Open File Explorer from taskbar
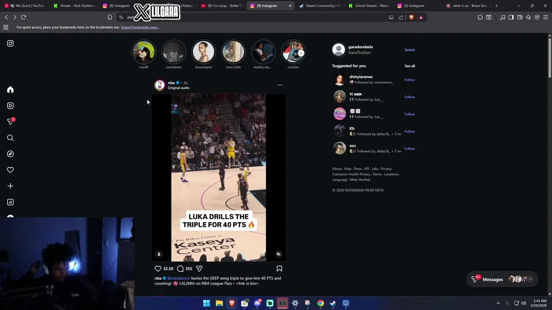Image resolution: width=552 pixels, height=310 pixels. point(219,303)
